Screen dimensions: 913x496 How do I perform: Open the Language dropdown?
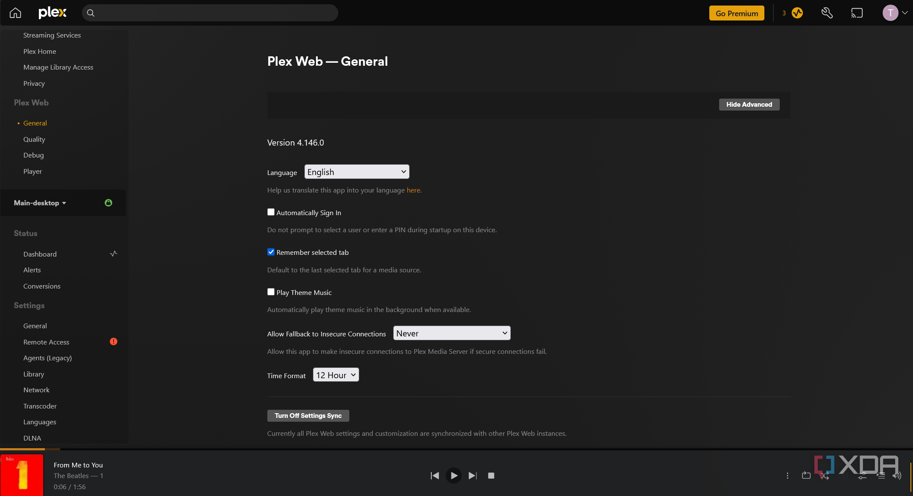tap(357, 172)
